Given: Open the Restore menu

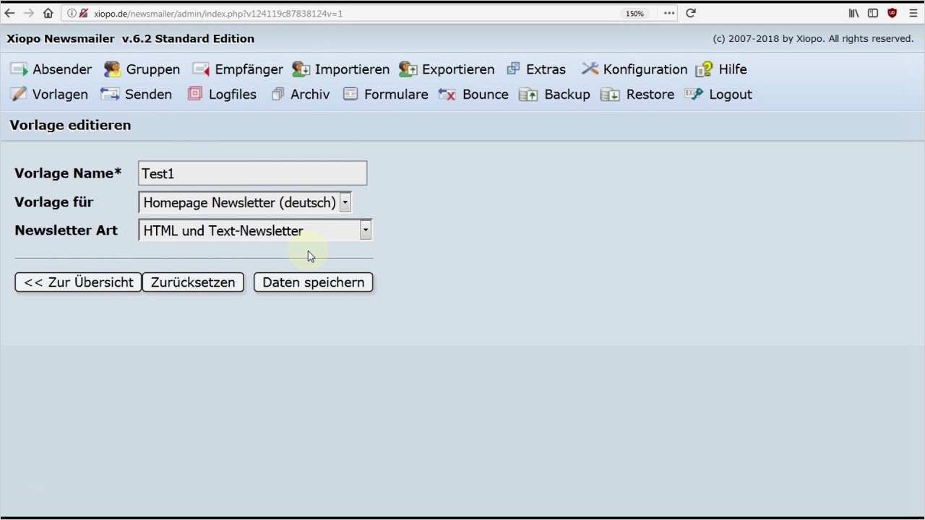Looking at the screenshot, I should pyautogui.click(x=650, y=95).
